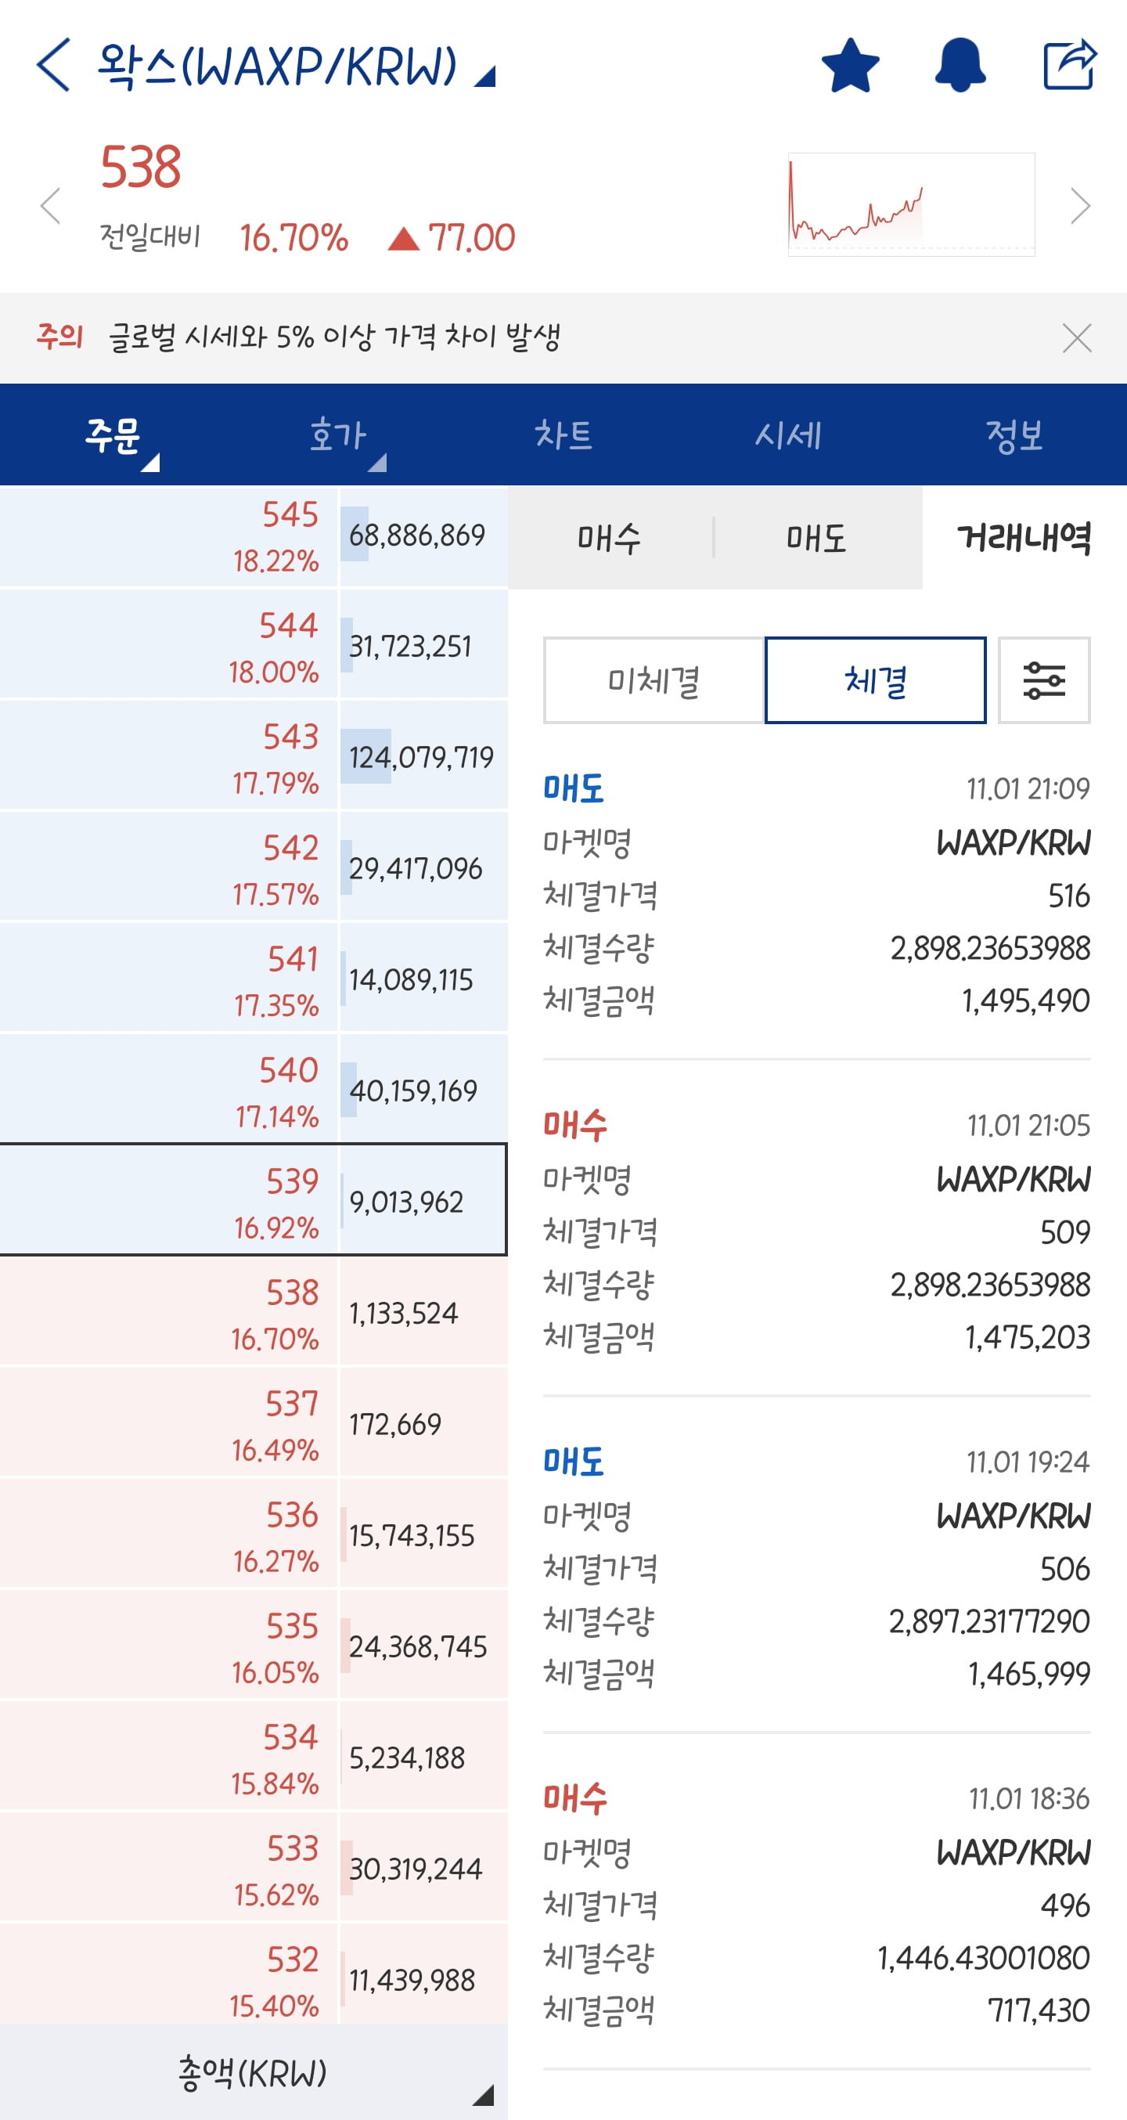
Task: Go to next coin with right chevron
Action: coord(1080,205)
